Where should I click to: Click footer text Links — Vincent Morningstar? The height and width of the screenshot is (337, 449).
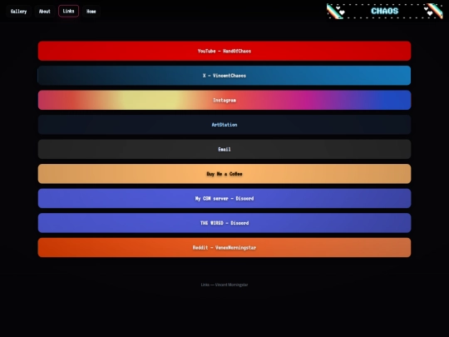click(224, 285)
